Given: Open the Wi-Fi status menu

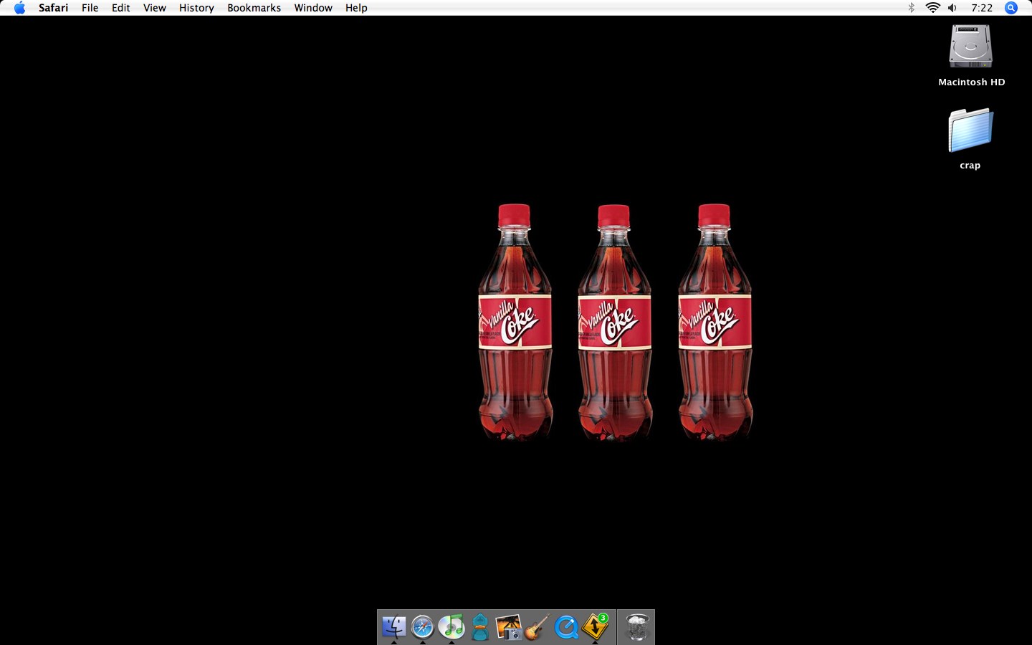Looking at the screenshot, I should click(x=932, y=8).
